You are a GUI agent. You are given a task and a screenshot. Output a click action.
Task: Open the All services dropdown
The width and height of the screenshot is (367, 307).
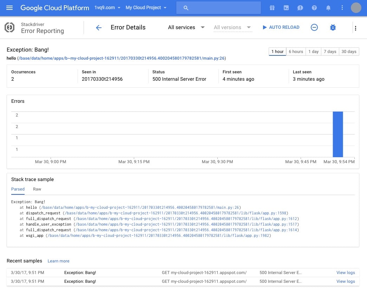click(186, 27)
